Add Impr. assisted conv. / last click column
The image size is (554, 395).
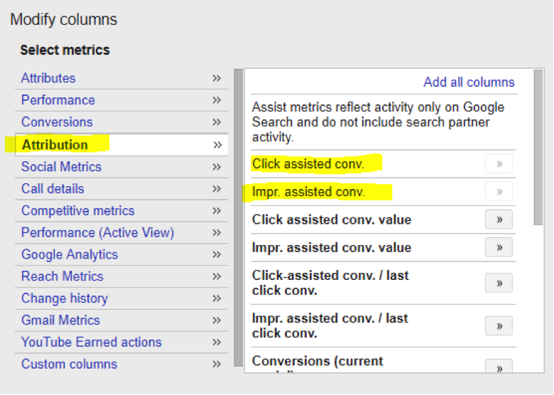click(x=499, y=325)
